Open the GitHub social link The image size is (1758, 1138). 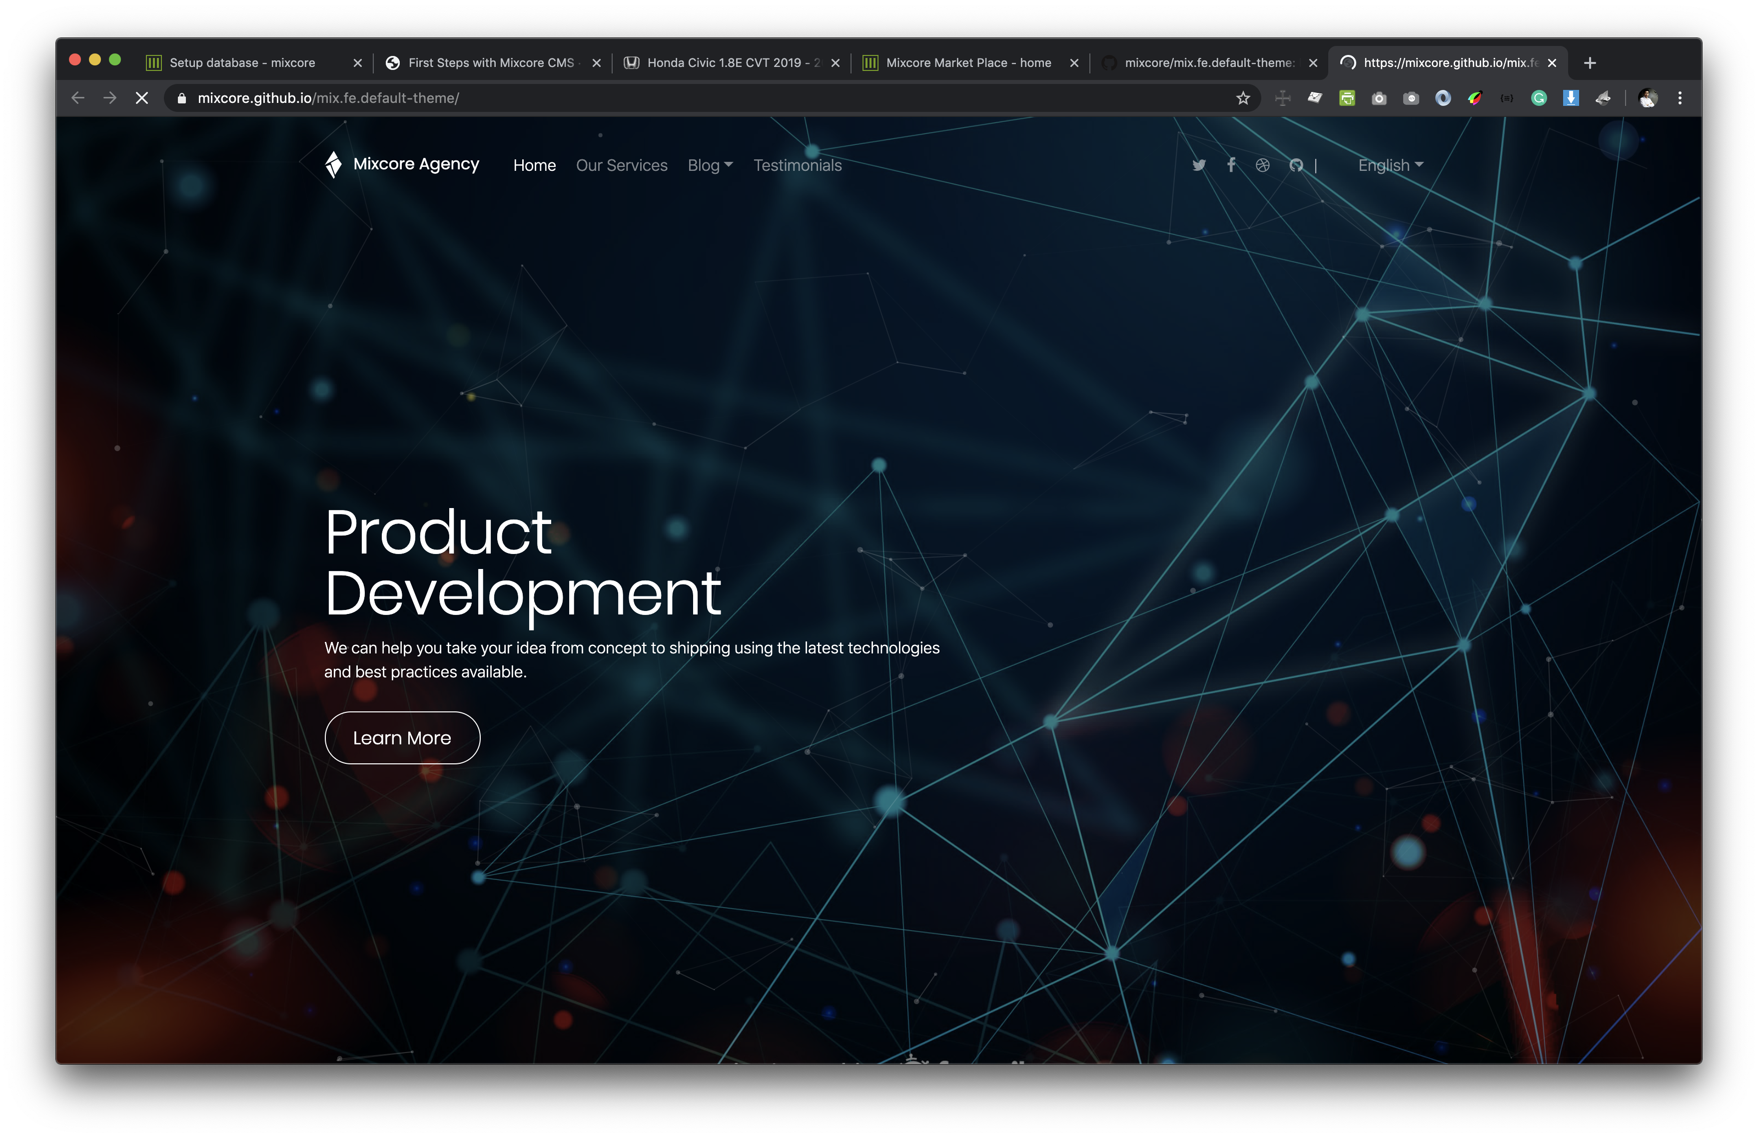[x=1296, y=165]
